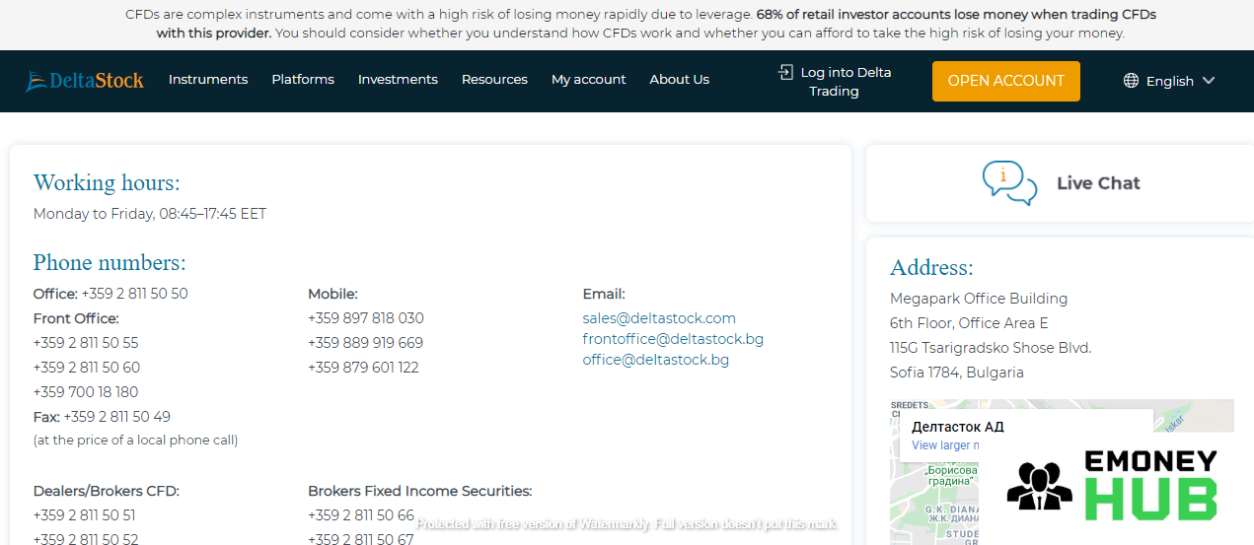The image size is (1254, 545).
Task: Email office@deltastock.bg
Action: pyautogui.click(x=656, y=360)
